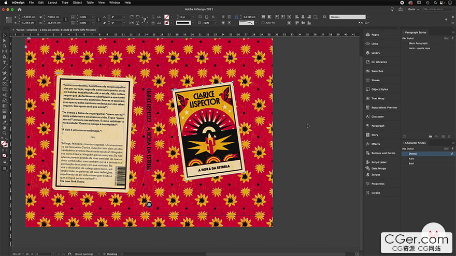Open the Book workspace switcher dropdown
456x256 pixels.
(414, 9)
